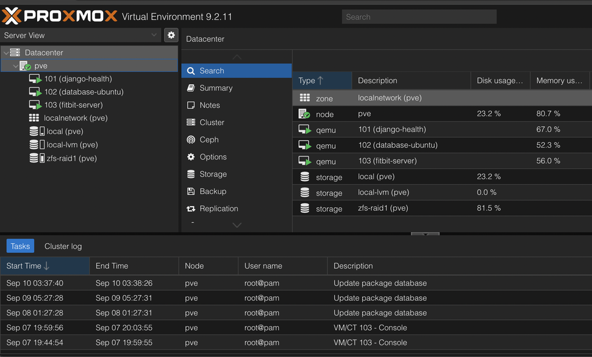Open the Notes menu item
The width and height of the screenshot is (592, 357).
[x=237, y=105]
